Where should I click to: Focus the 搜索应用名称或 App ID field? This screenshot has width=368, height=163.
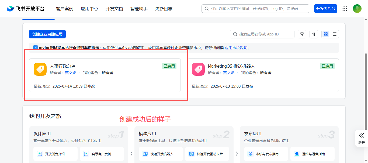click(x=262, y=34)
